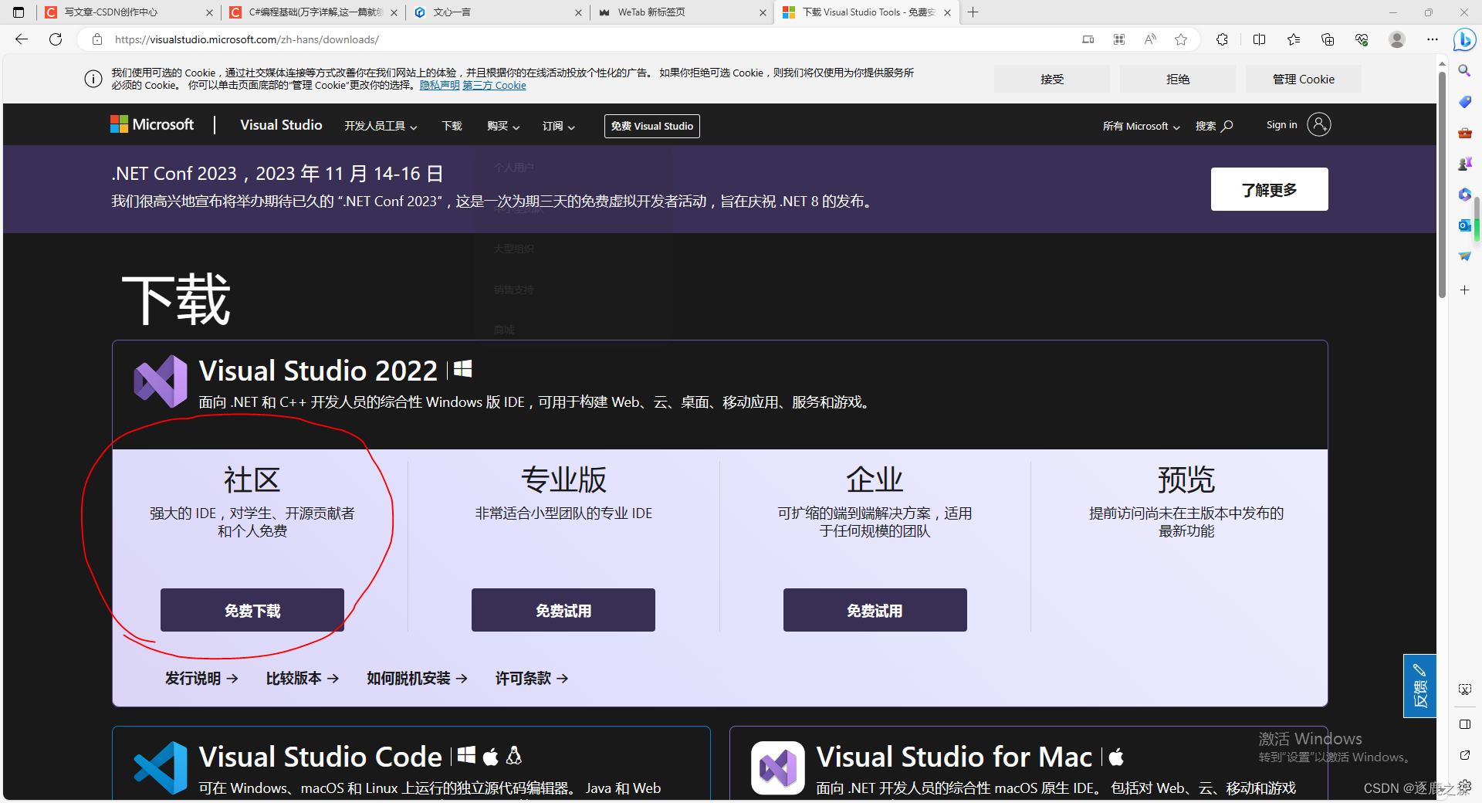Click the Microsoft logo

coord(152,124)
